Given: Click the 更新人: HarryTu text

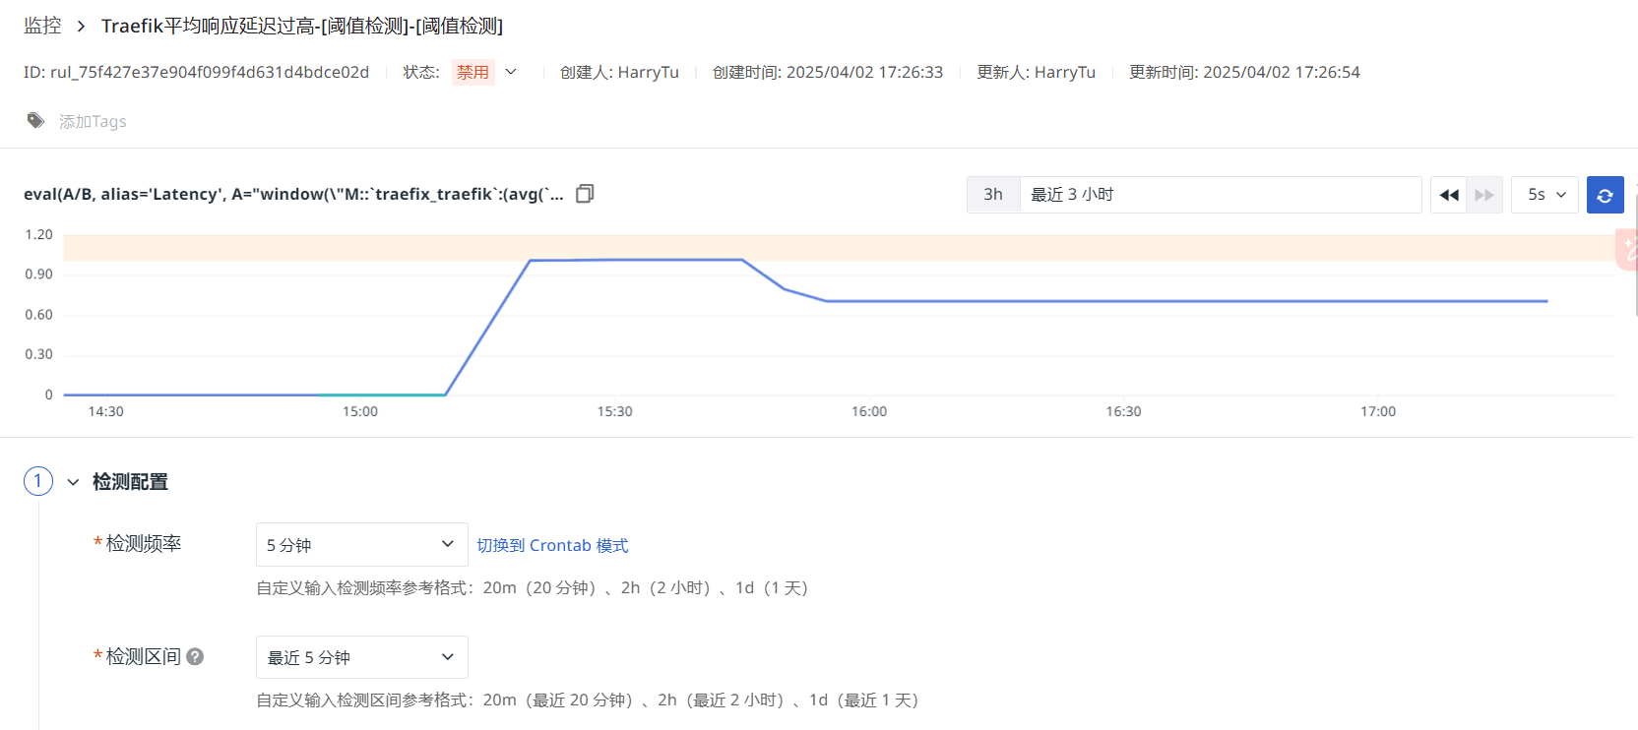Looking at the screenshot, I should (1036, 72).
